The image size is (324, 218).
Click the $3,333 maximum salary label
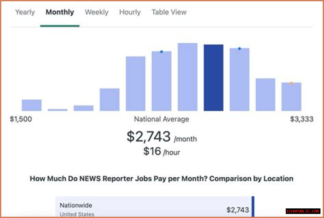tap(301, 119)
